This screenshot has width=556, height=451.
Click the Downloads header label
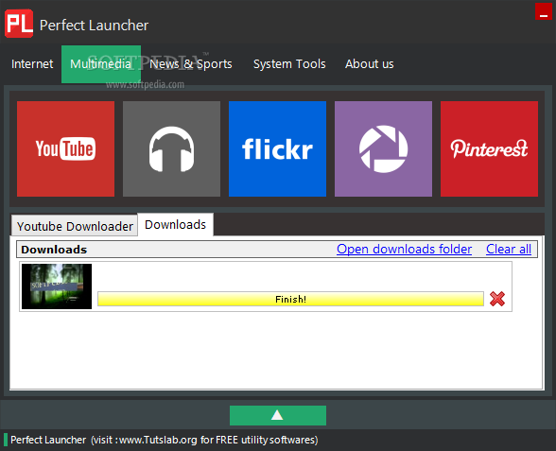pyautogui.click(x=54, y=250)
